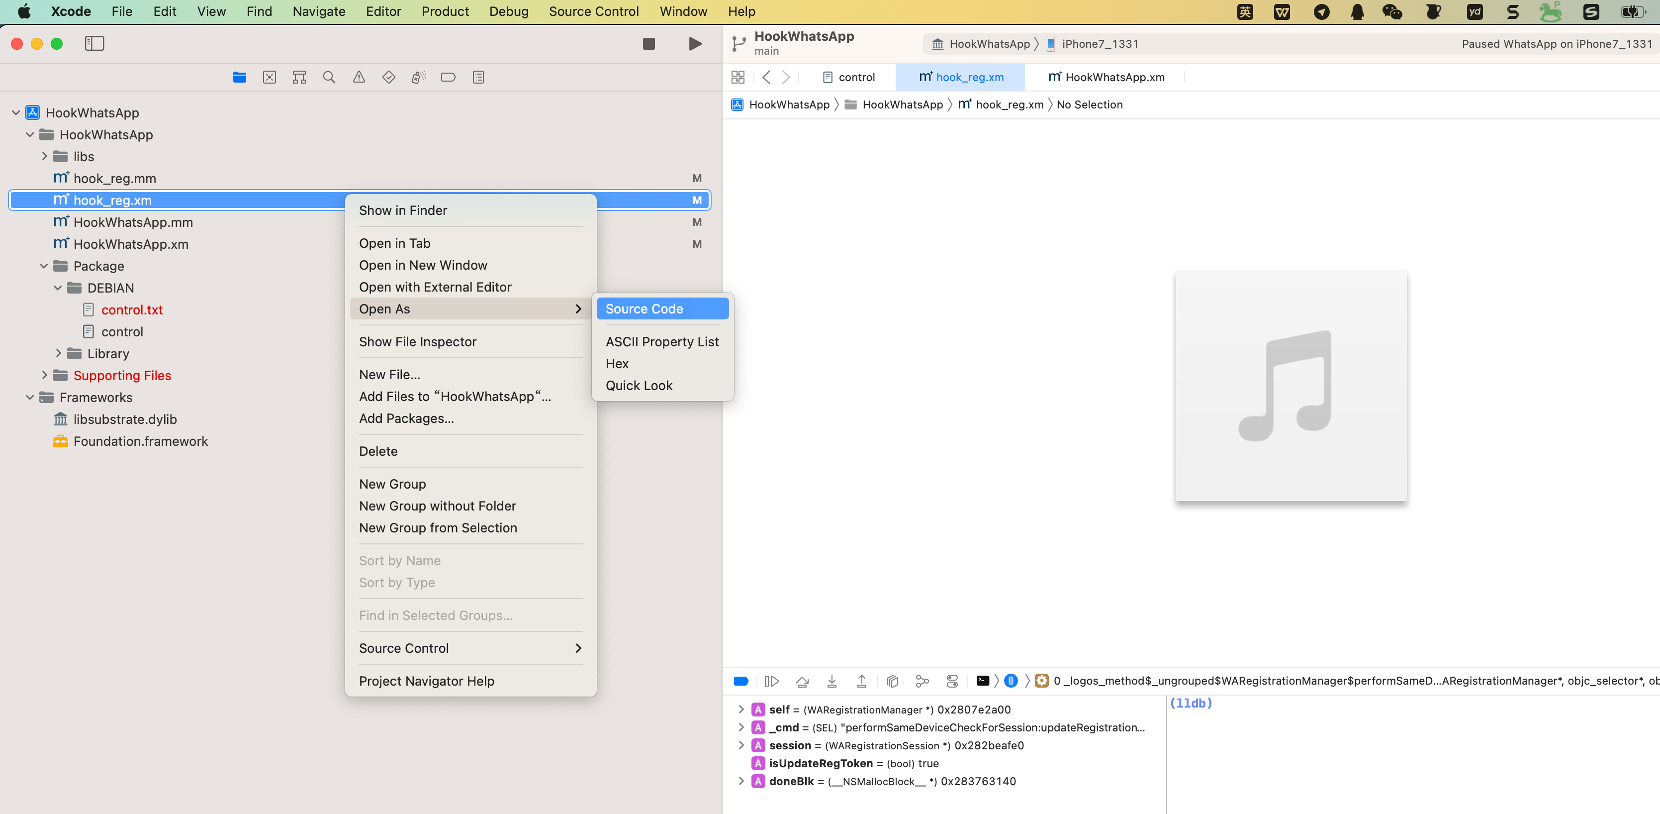Stop the running scheme
This screenshot has width=1660, height=814.
pos(648,43)
